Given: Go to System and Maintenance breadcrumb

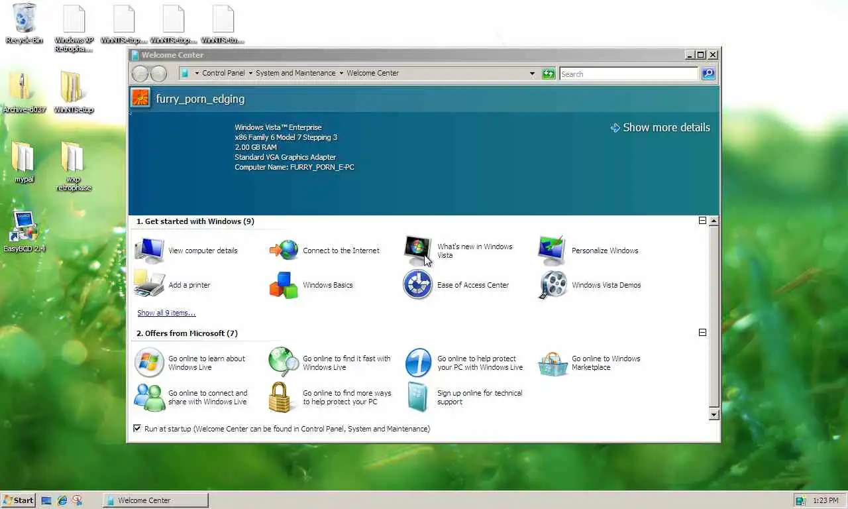Looking at the screenshot, I should (x=295, y=74).
